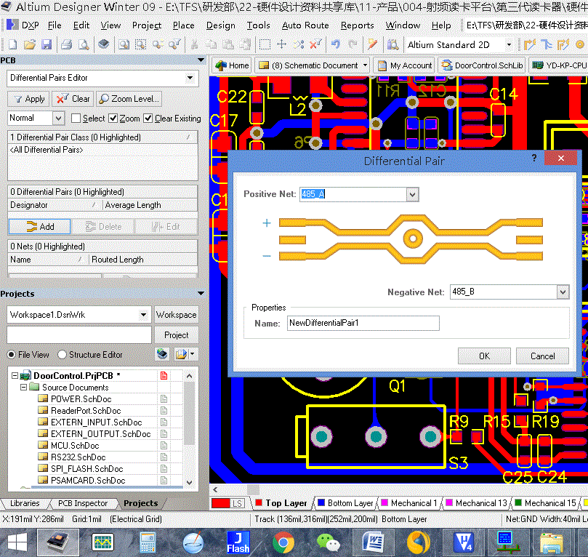
Task: Select the File View radio button
Action: pos(12,354)
